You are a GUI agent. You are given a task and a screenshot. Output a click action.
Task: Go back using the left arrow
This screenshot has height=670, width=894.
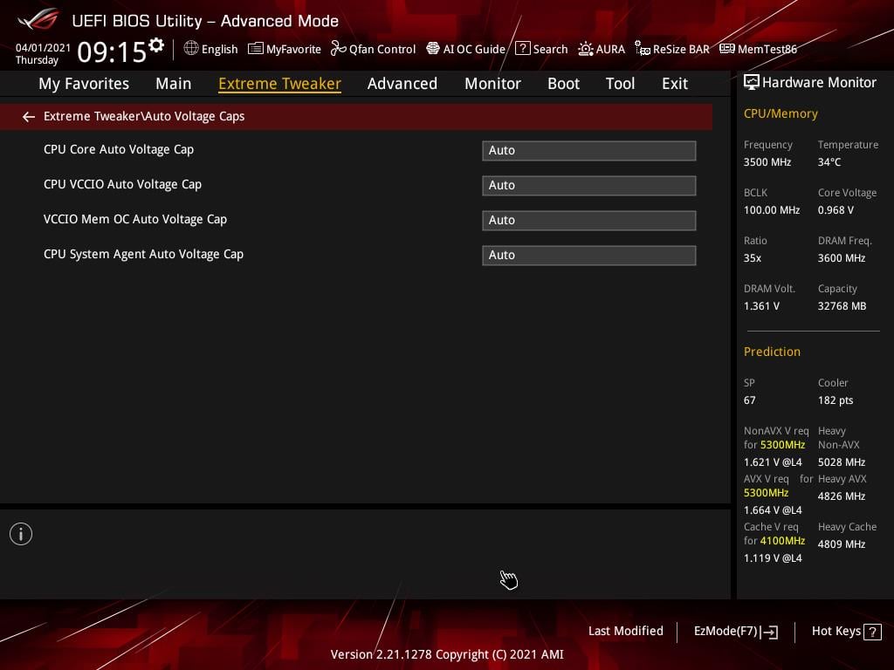[x=29, y=117]
